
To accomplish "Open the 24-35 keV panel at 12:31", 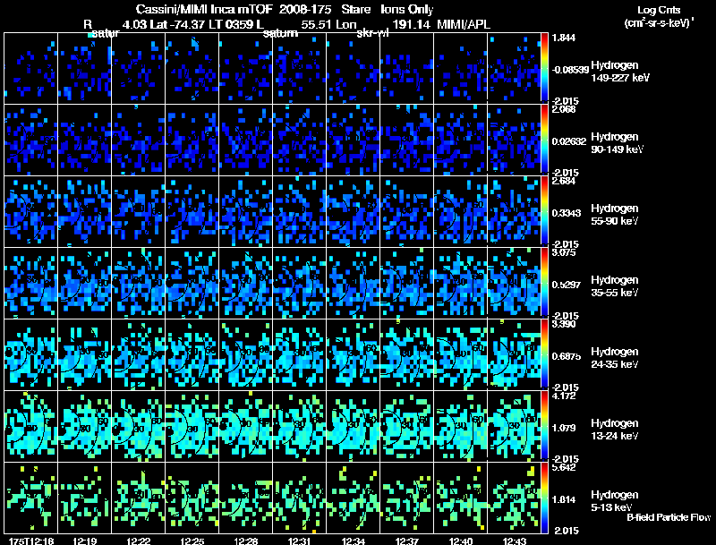I will pos(300,355).
